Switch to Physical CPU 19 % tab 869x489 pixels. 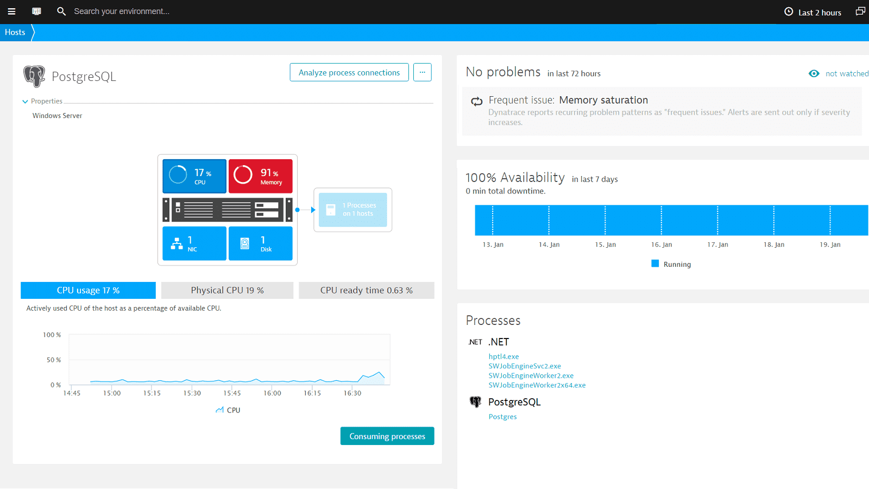[x=227, y=290]
